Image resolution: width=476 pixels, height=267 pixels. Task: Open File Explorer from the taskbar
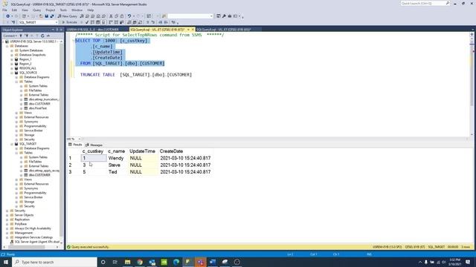pos(127,262)
